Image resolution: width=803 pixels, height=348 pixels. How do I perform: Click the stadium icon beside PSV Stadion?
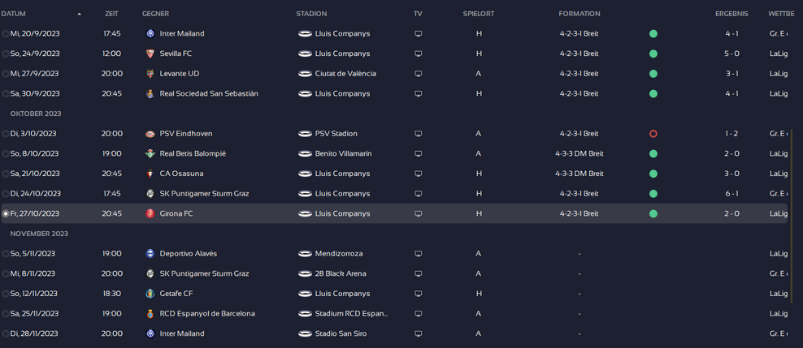[x=305, y=134]
